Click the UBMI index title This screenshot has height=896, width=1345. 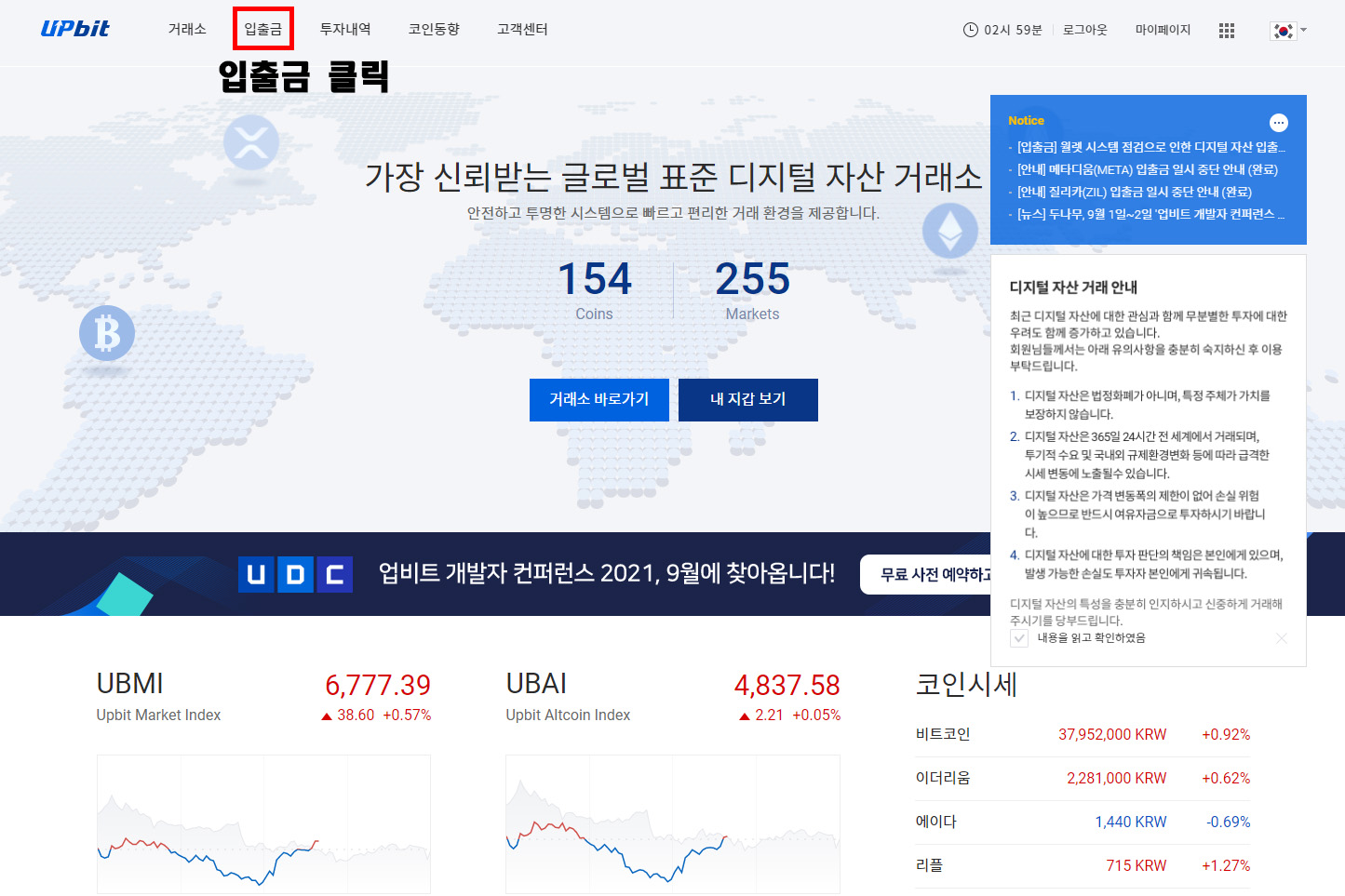pos(130,684)
